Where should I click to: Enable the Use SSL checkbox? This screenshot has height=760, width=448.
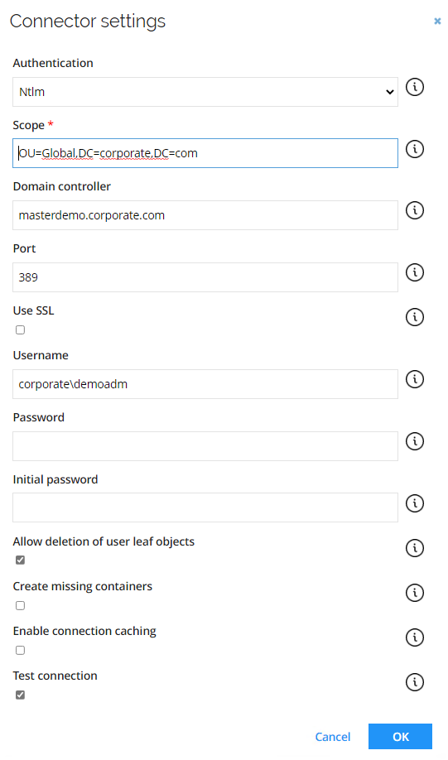[x=21, y=330]
